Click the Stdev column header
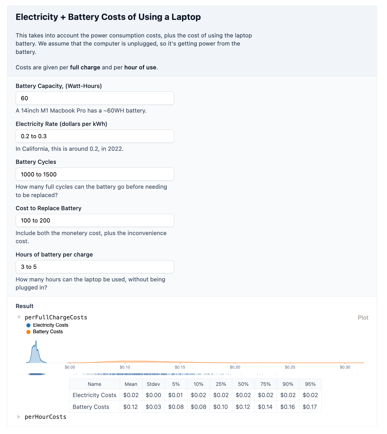Screen dimensions: 387x434 click(153, 384)
